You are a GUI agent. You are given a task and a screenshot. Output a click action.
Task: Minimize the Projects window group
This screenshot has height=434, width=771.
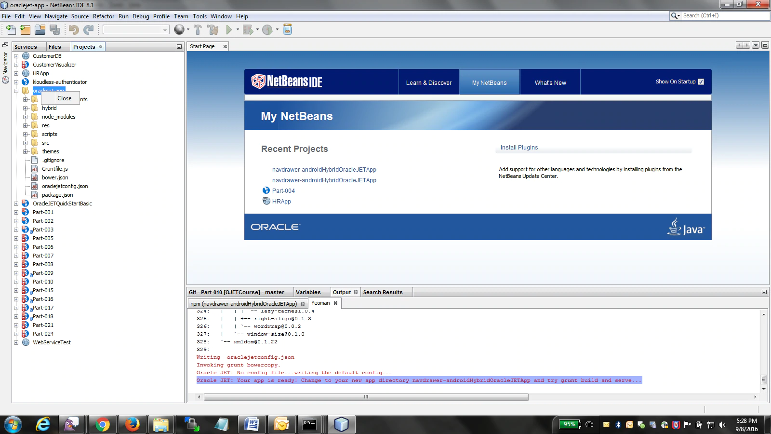coord(179,47)
